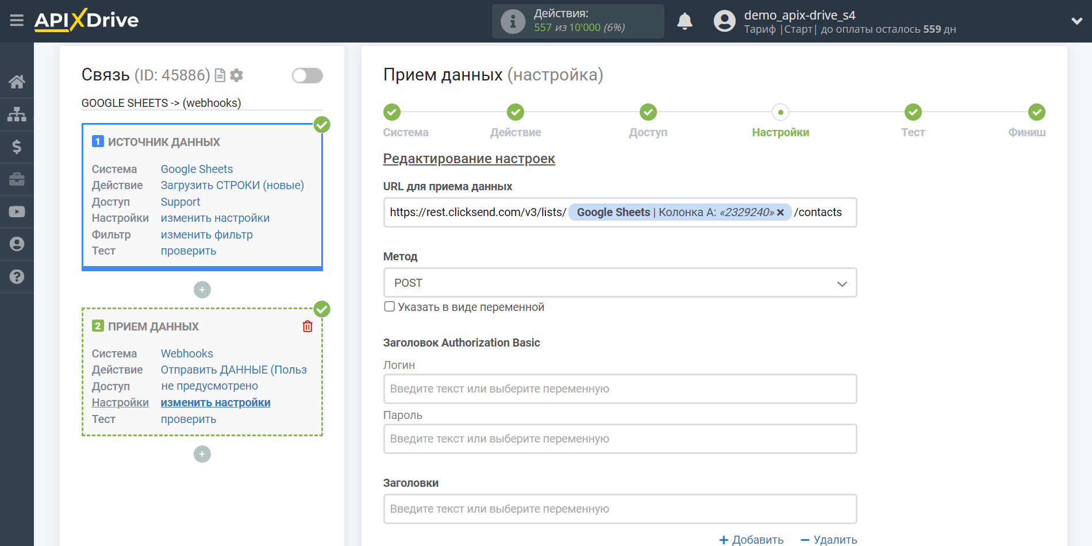The height and width of the screenshot is (546, 1092).
Task: Click the ApiX-Drive logo
Action: [x=86, y=20]
